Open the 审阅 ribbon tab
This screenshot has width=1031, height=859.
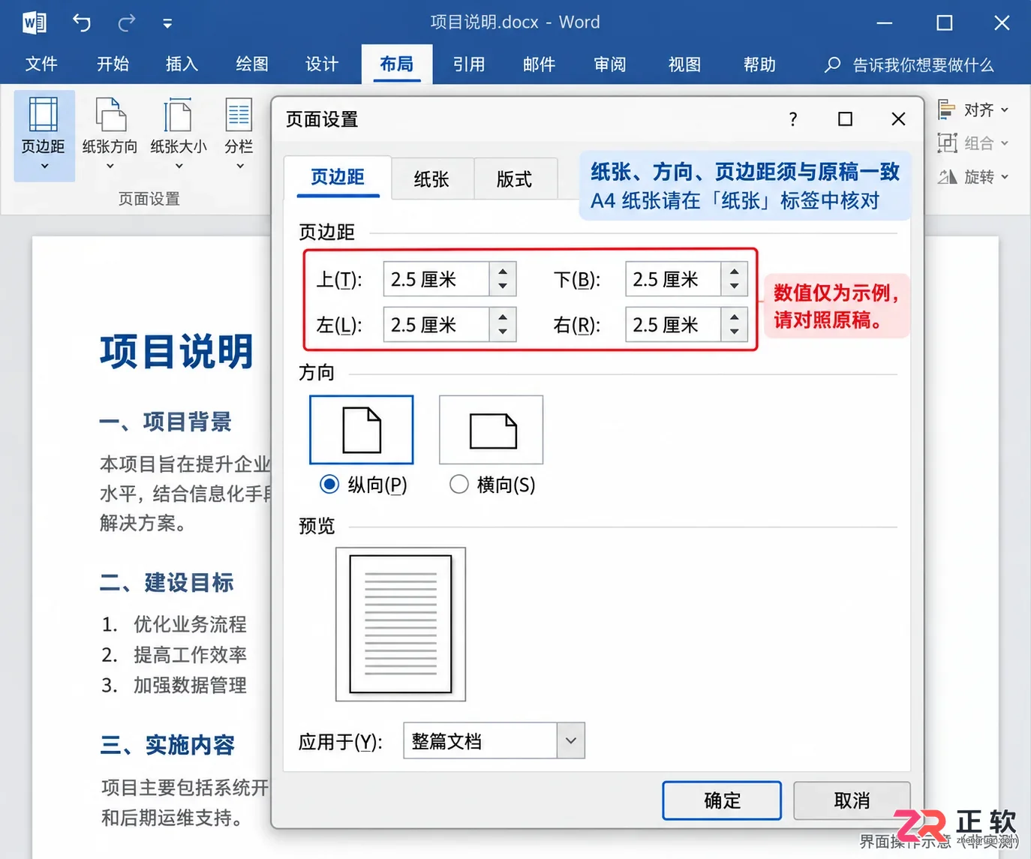point(610,65)
